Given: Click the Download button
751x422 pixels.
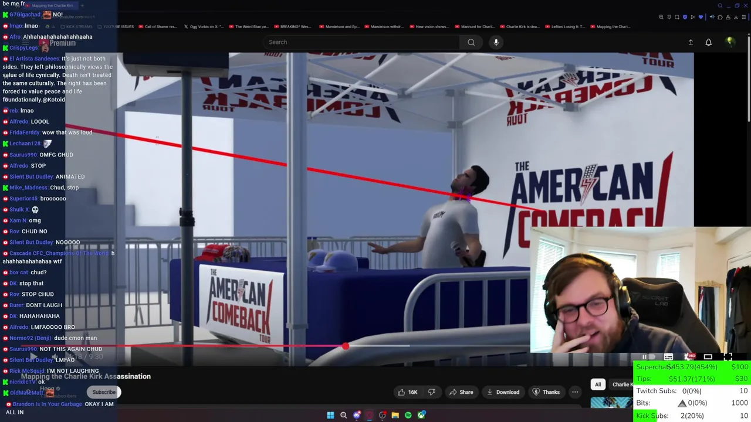Looking at the screenshot, I should (503, 392).
